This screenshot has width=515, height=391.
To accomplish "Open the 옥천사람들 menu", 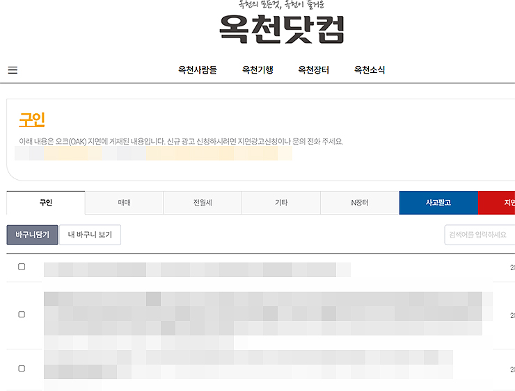I will coord(198,70).
